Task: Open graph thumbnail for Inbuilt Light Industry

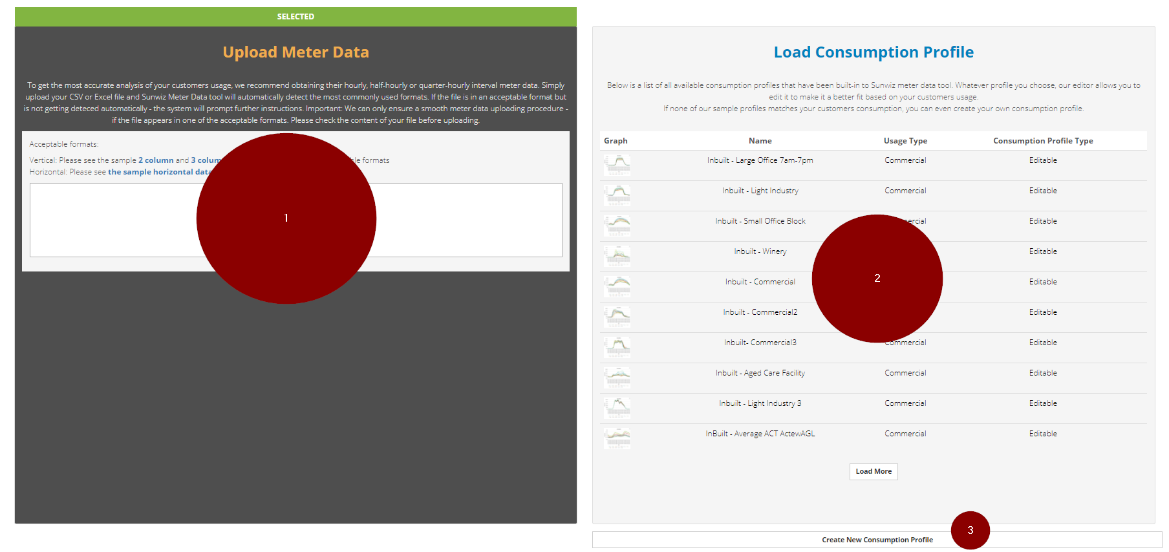Action: coord(617,195)
